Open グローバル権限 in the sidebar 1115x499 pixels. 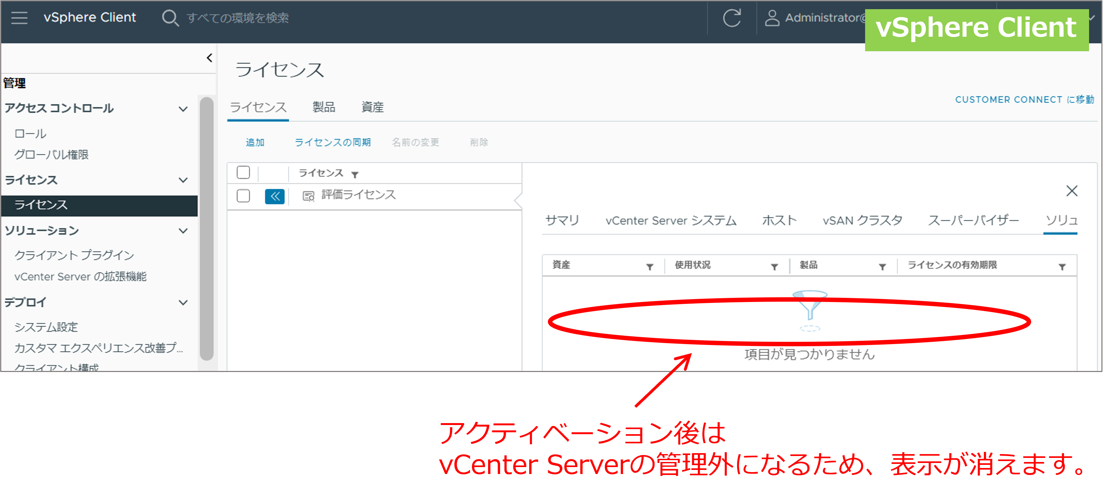pos(51,155)
